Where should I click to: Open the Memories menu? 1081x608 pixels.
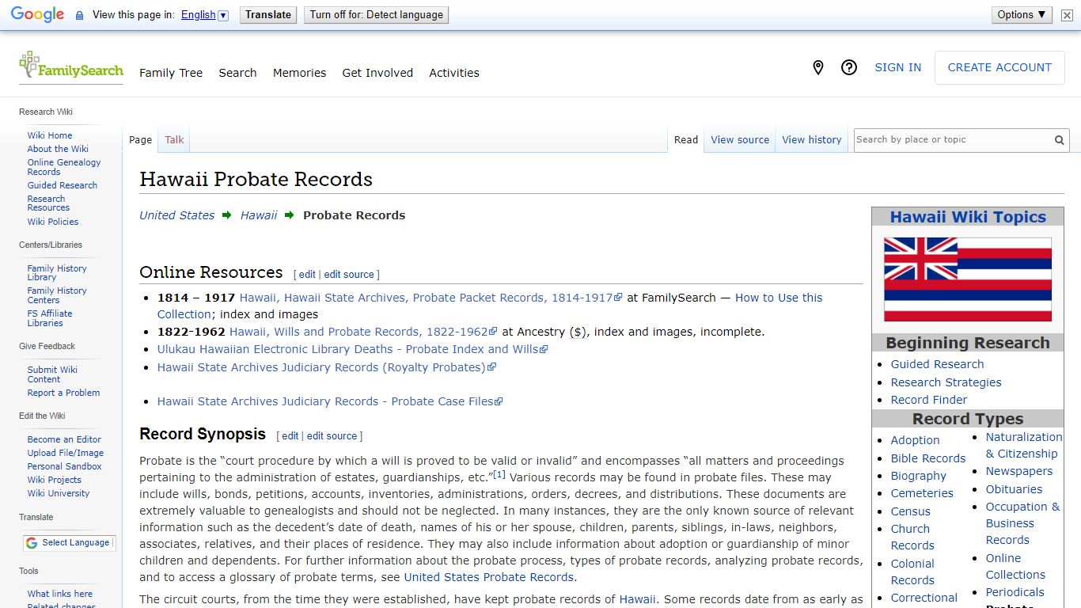pos(299,73)
